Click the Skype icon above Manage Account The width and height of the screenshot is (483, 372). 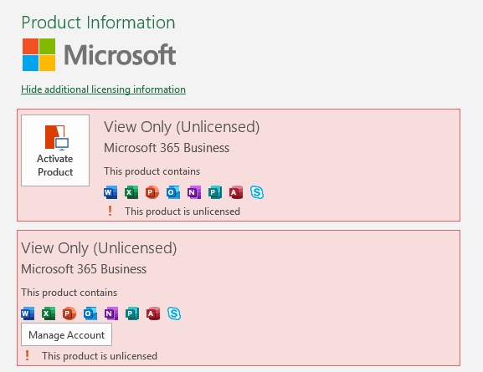pyautogui.click(x=174, y=313)
